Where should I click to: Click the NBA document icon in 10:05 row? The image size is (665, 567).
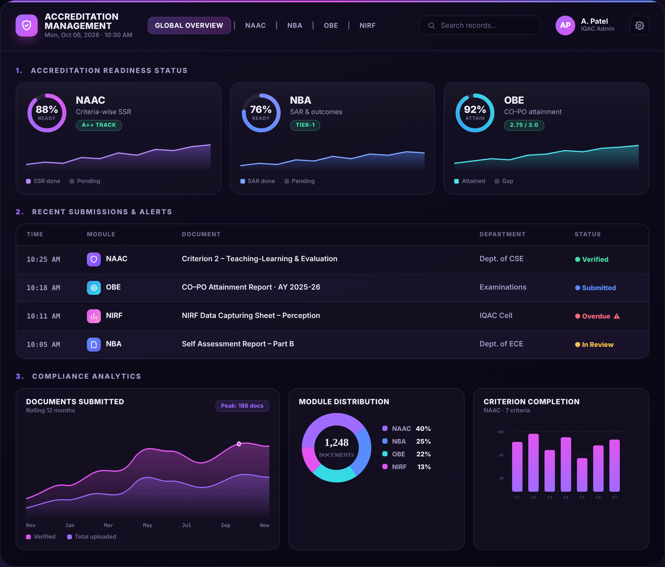point(94,345)
